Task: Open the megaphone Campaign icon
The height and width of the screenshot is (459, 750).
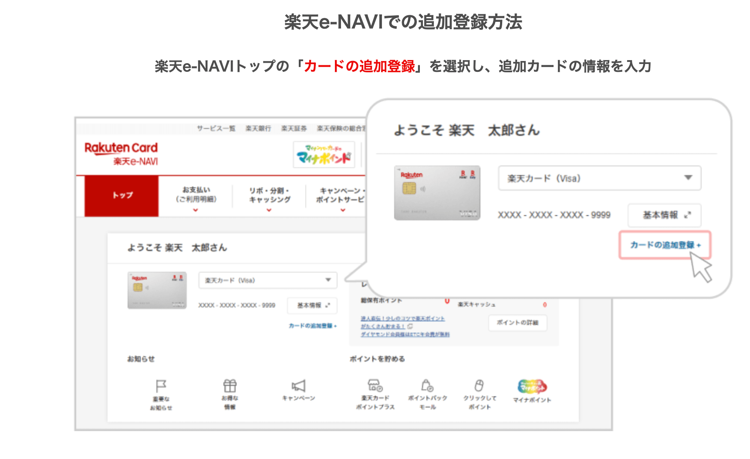Action: click(x=298, y=386)
